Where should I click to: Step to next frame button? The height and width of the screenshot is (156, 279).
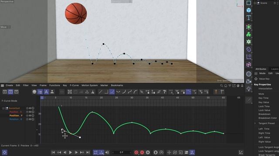[x=76, y=152]
